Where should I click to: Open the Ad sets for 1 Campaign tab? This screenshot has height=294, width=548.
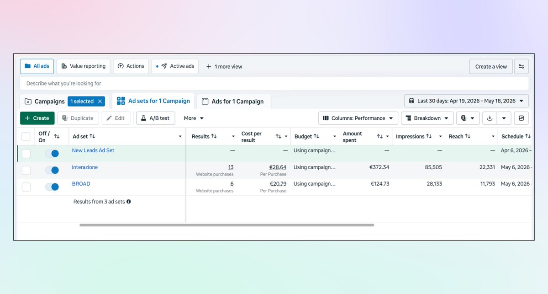[x=153, y=101]
